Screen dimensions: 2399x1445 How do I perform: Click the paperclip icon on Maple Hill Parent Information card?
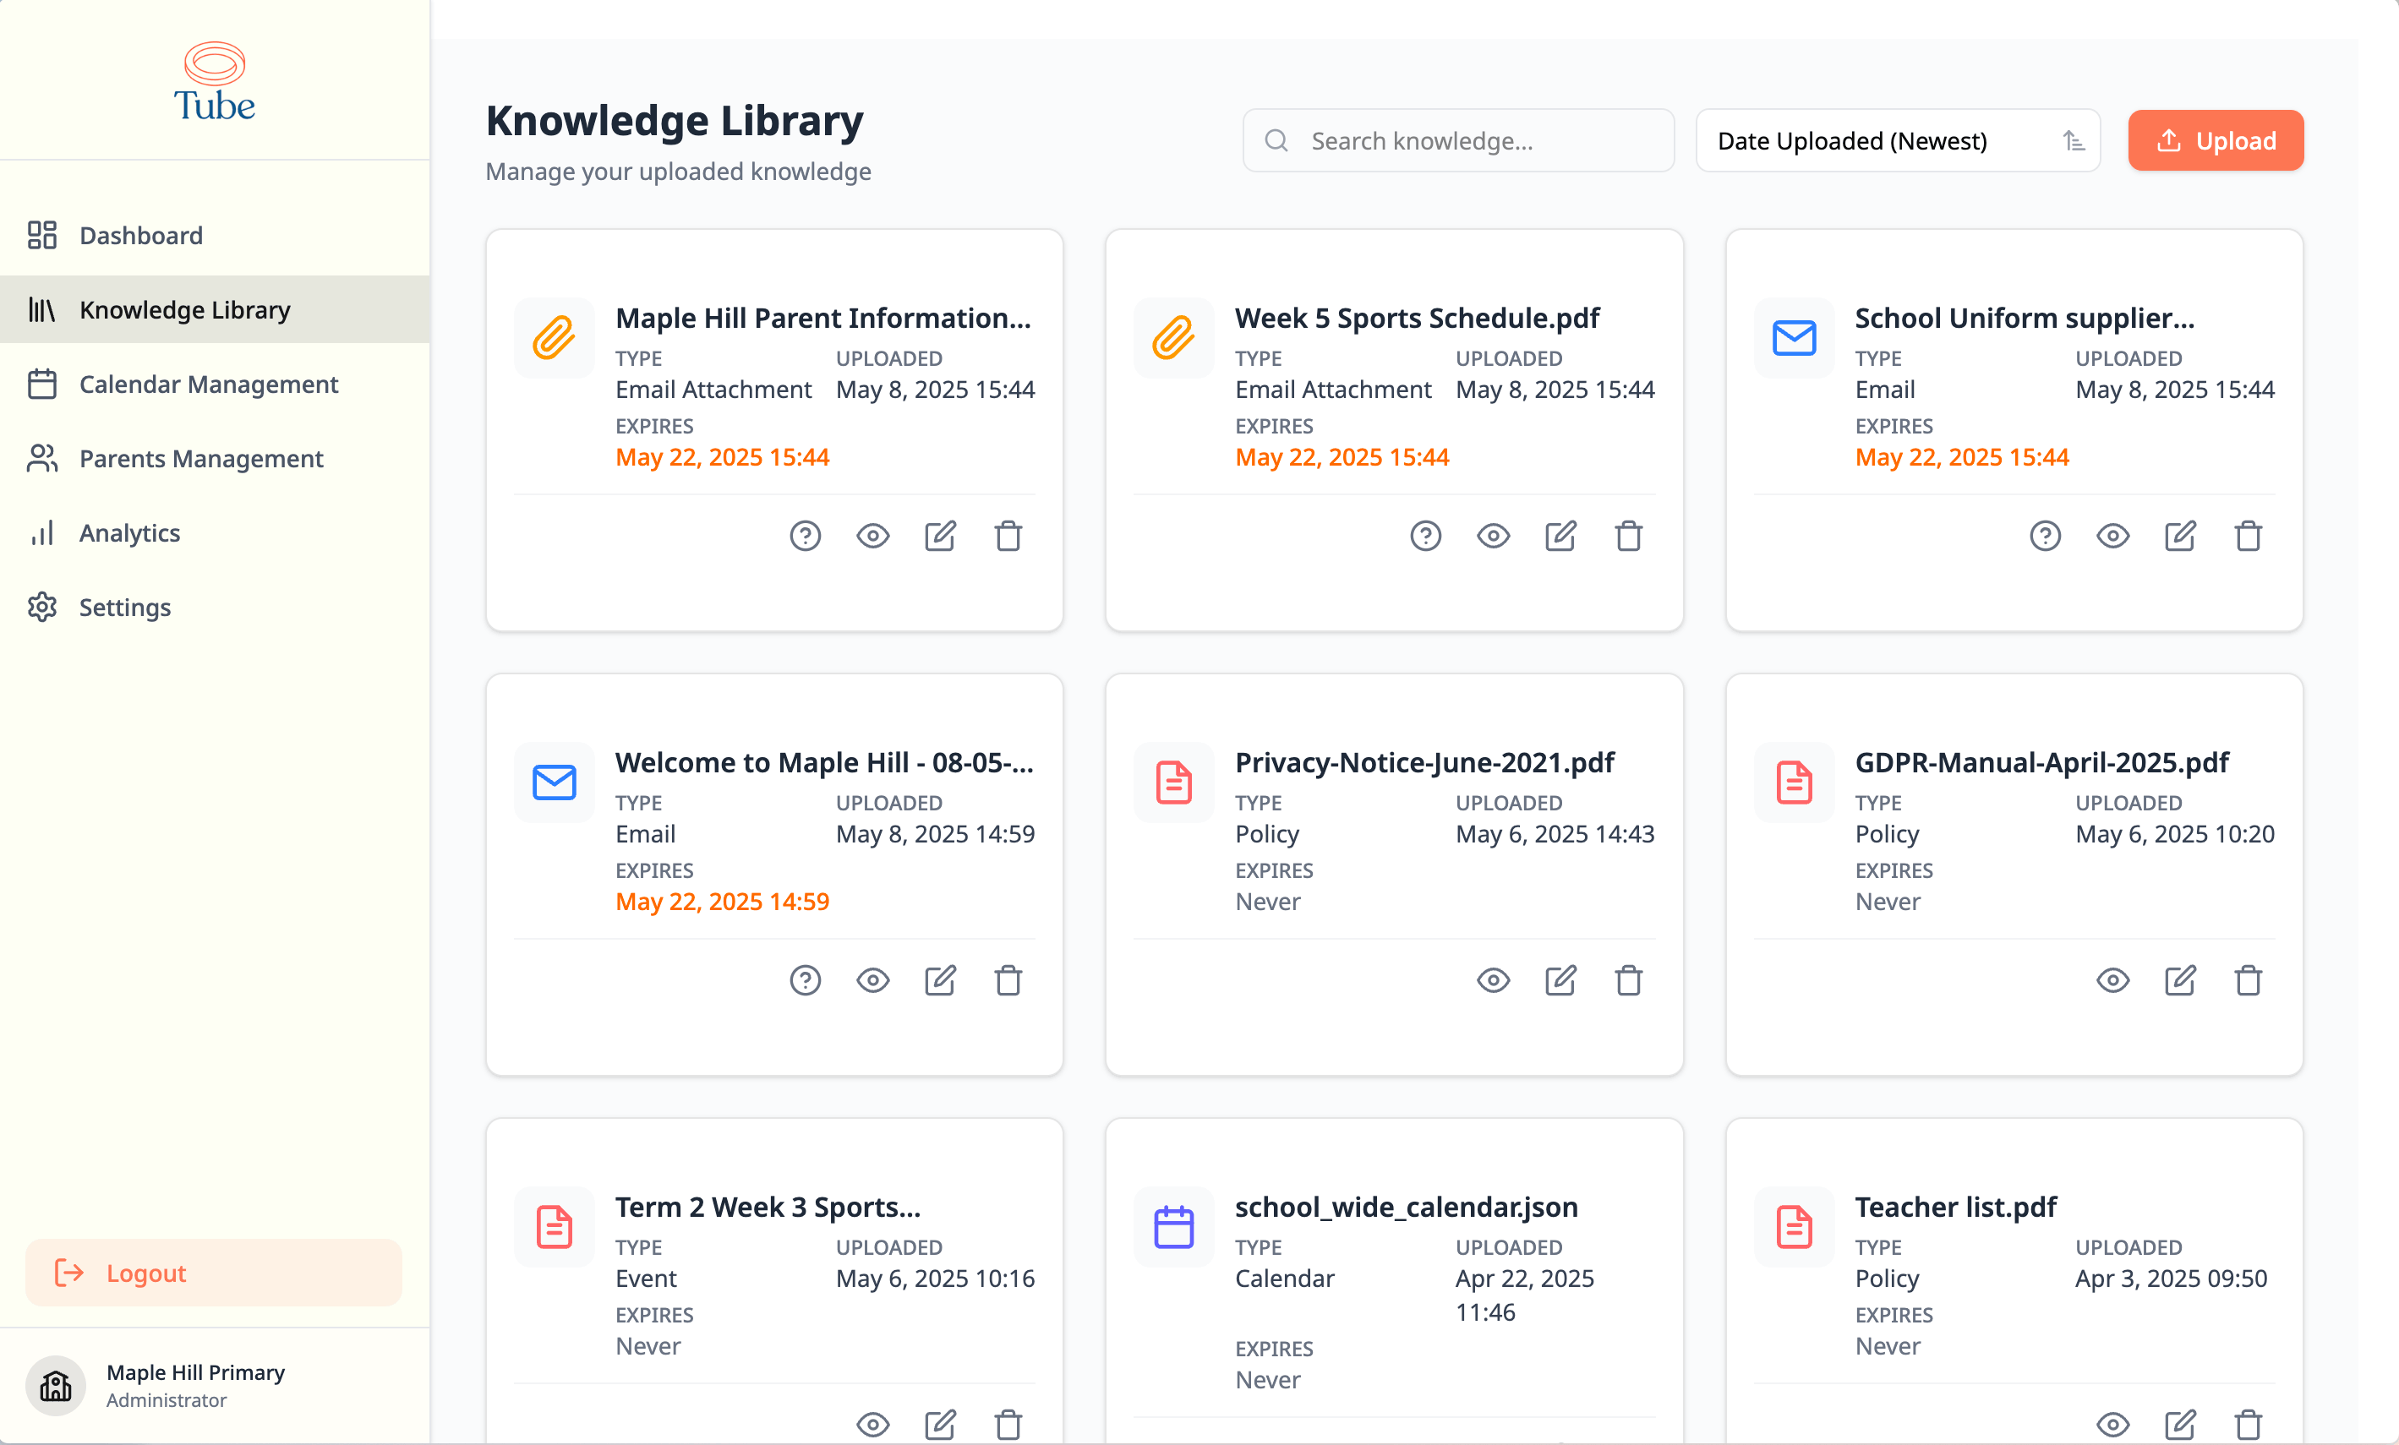click(554, 339)
